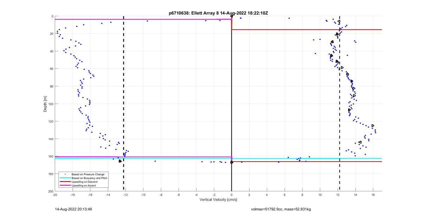This screenshot has height=215, width=422.
Task: Click the timestamp '14-Aug-2022 20:13:49' footer text
Action: click(73, 209)
